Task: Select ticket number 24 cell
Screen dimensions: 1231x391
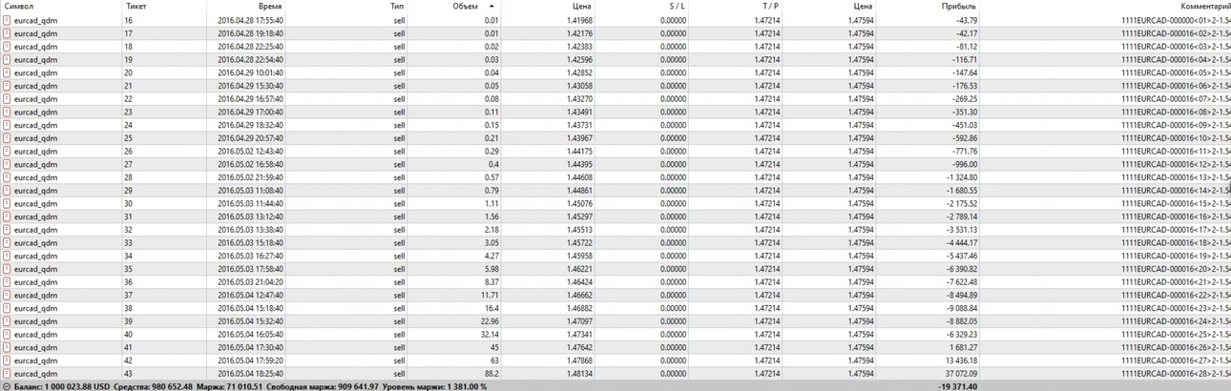Action: coord(129,125)
